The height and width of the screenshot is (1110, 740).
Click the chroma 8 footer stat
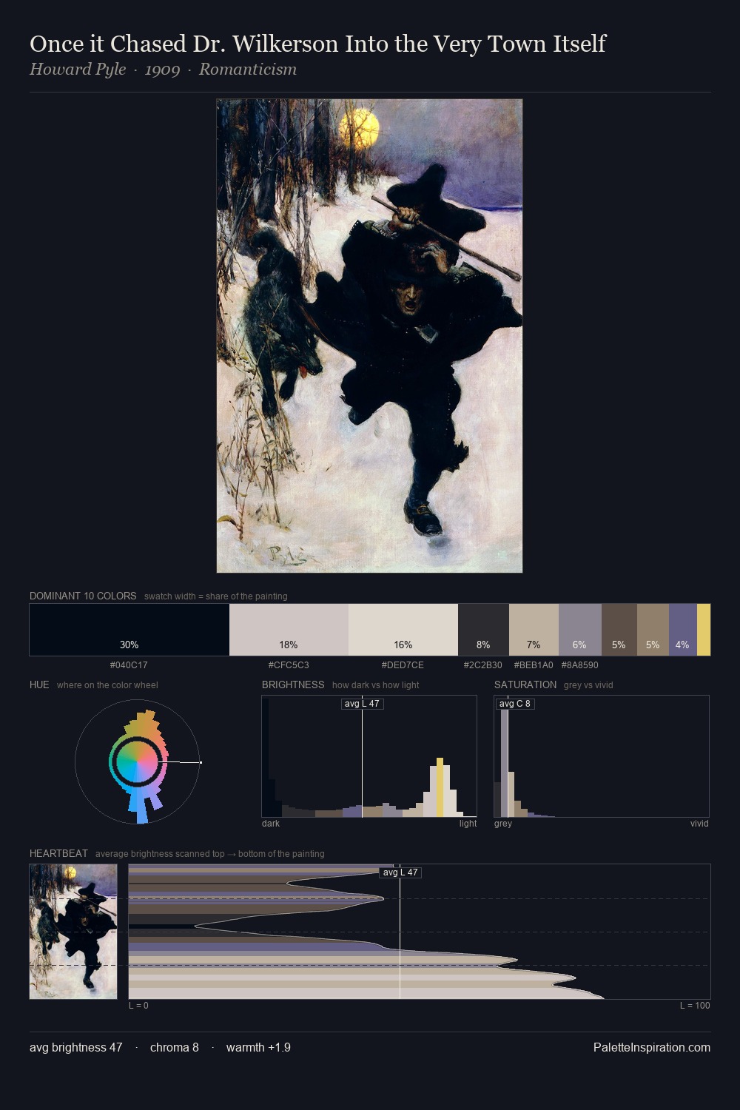click(175, 1048)
